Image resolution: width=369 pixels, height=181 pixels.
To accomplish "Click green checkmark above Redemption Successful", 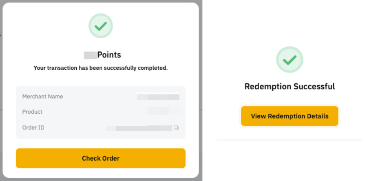I will [x=289, y=60].
